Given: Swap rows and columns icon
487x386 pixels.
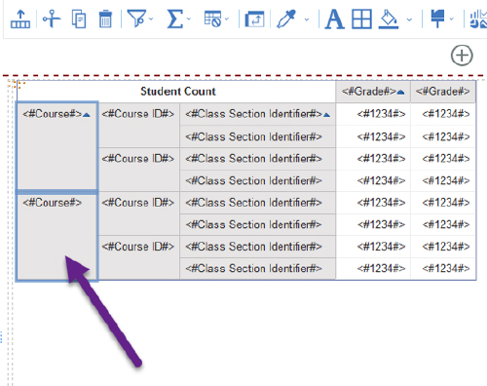Looking at the screenshot, I should [x=254, y=19].
